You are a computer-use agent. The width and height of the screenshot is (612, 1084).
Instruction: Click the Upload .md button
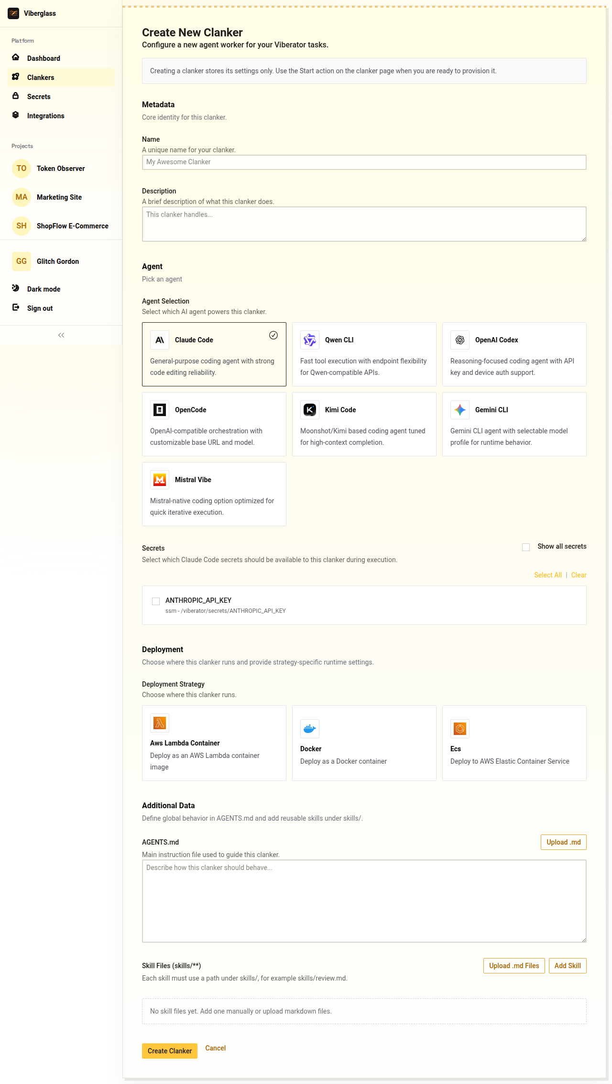coord(563,842)
